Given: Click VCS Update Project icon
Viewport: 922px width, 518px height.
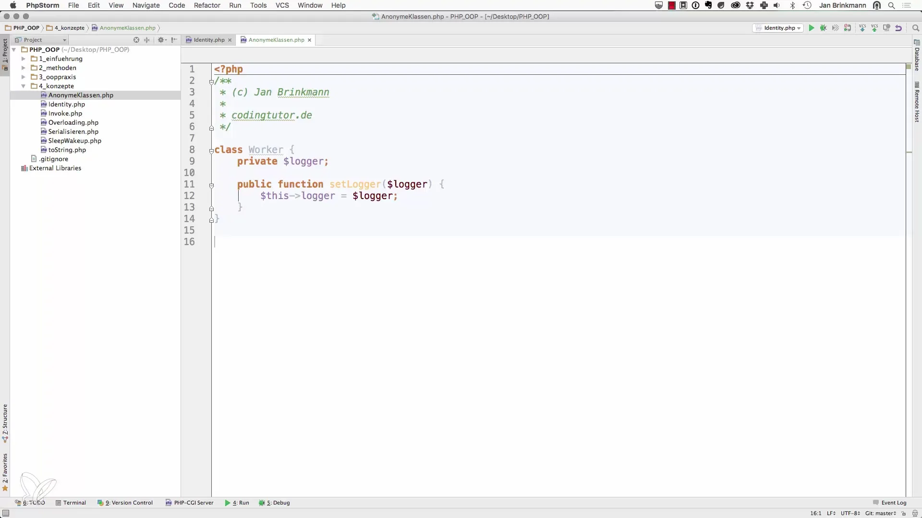Looking at the screenshot, I should pos(862,28).
